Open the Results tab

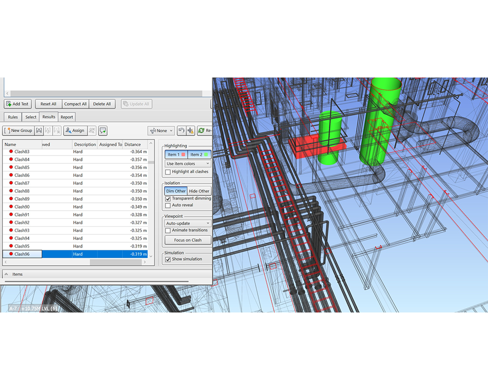coord(49,117)
